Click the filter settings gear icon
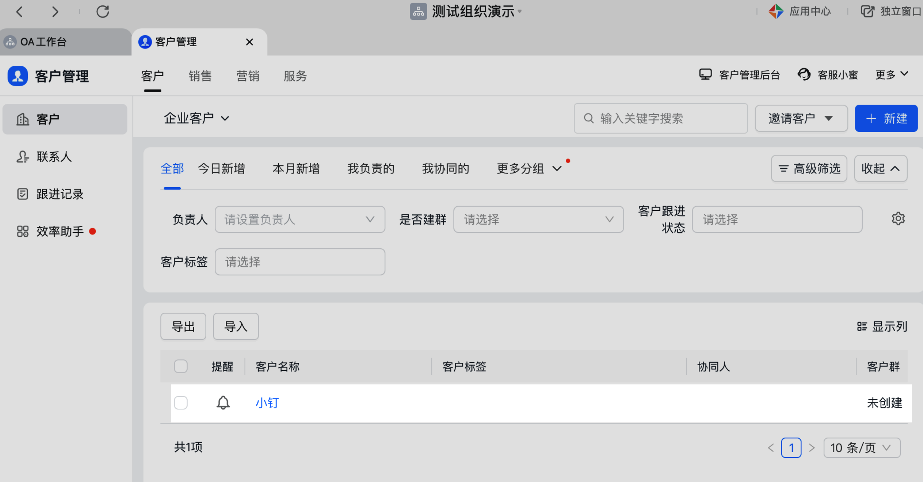This screenshot has width=923, height=482. click(898, 219)
